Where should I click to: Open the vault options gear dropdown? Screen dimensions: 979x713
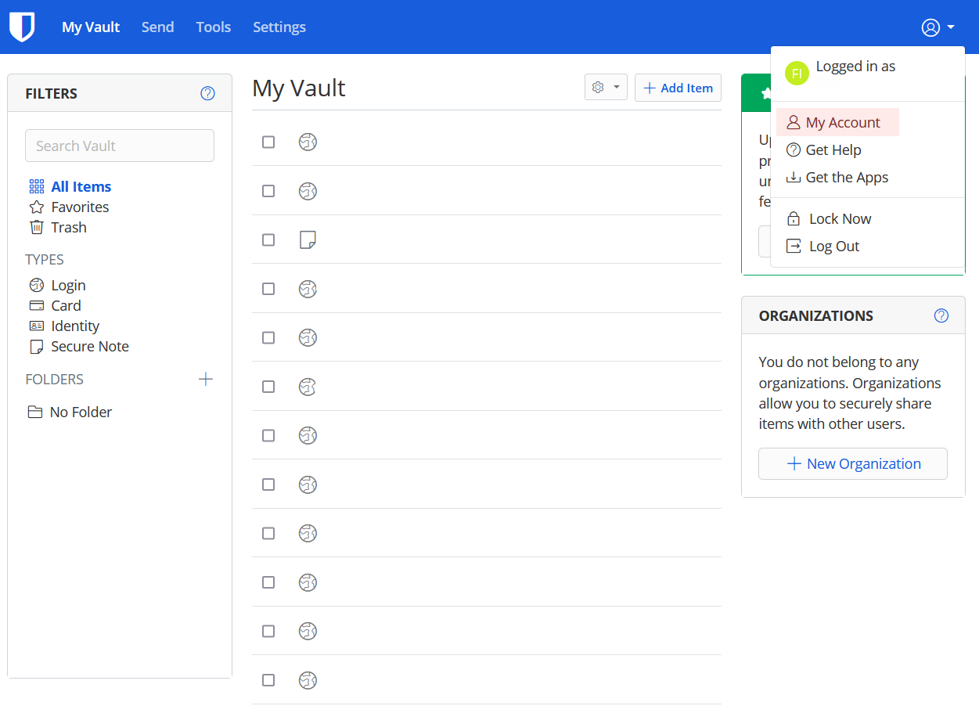tap(606, 87)
